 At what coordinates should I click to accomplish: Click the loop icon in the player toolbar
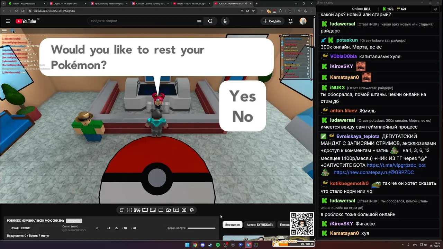[122, 210]
